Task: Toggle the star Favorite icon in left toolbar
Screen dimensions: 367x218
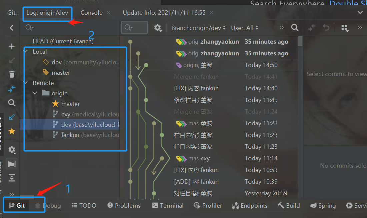Action: point(12,131)
